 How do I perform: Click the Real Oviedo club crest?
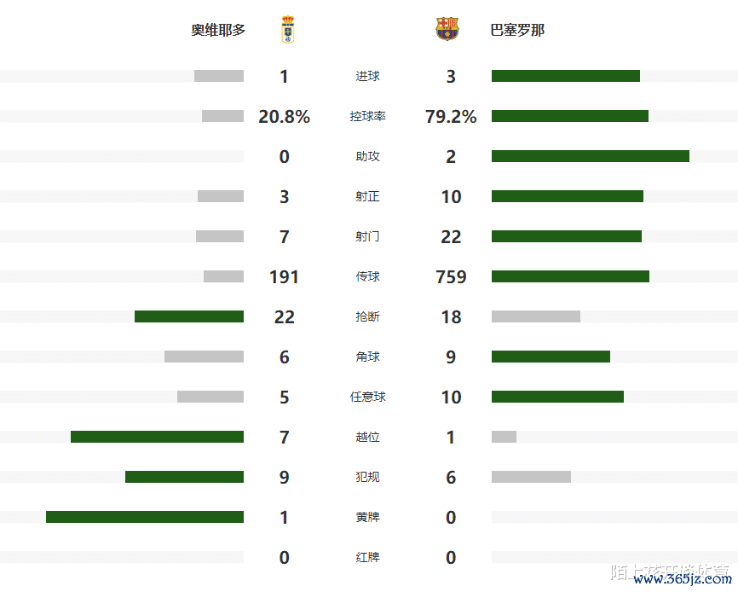click(x=287, y=30)
